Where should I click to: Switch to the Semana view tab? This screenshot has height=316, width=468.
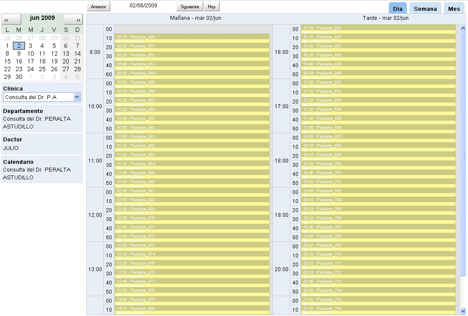tap(425, 8)
